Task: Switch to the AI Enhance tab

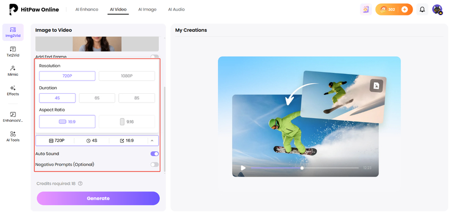Action: 87,10
